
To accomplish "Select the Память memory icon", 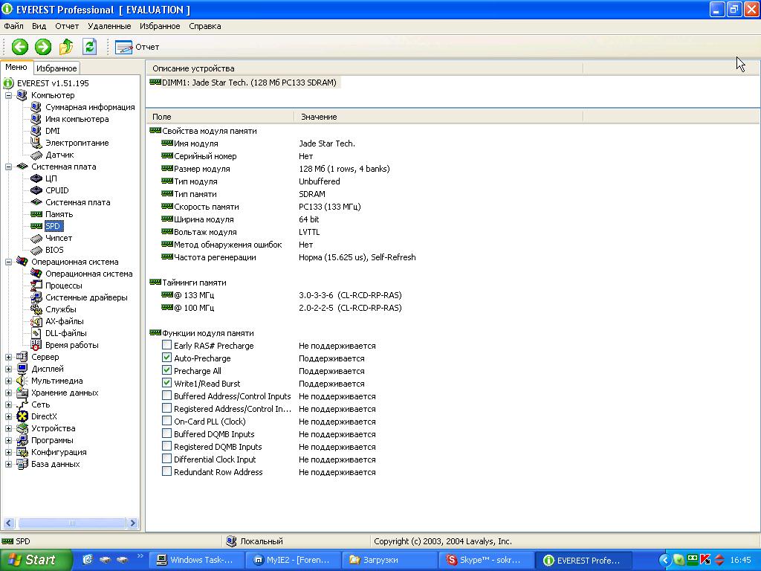I will [x=36, y=214].
